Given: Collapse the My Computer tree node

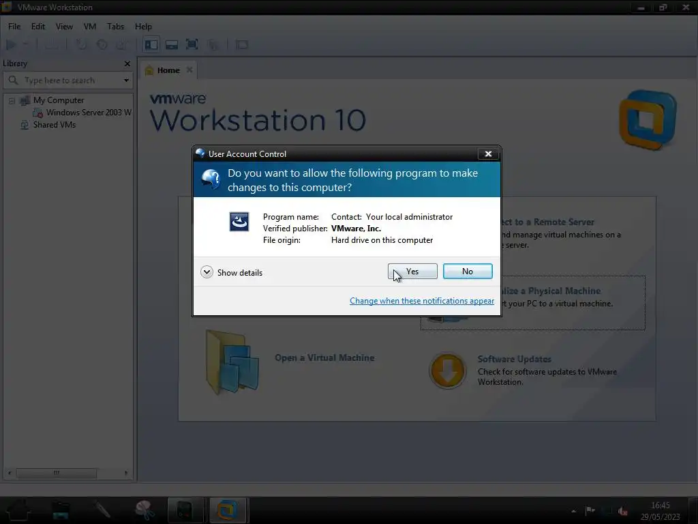Looking at the screenshot, I should (12, 101).
